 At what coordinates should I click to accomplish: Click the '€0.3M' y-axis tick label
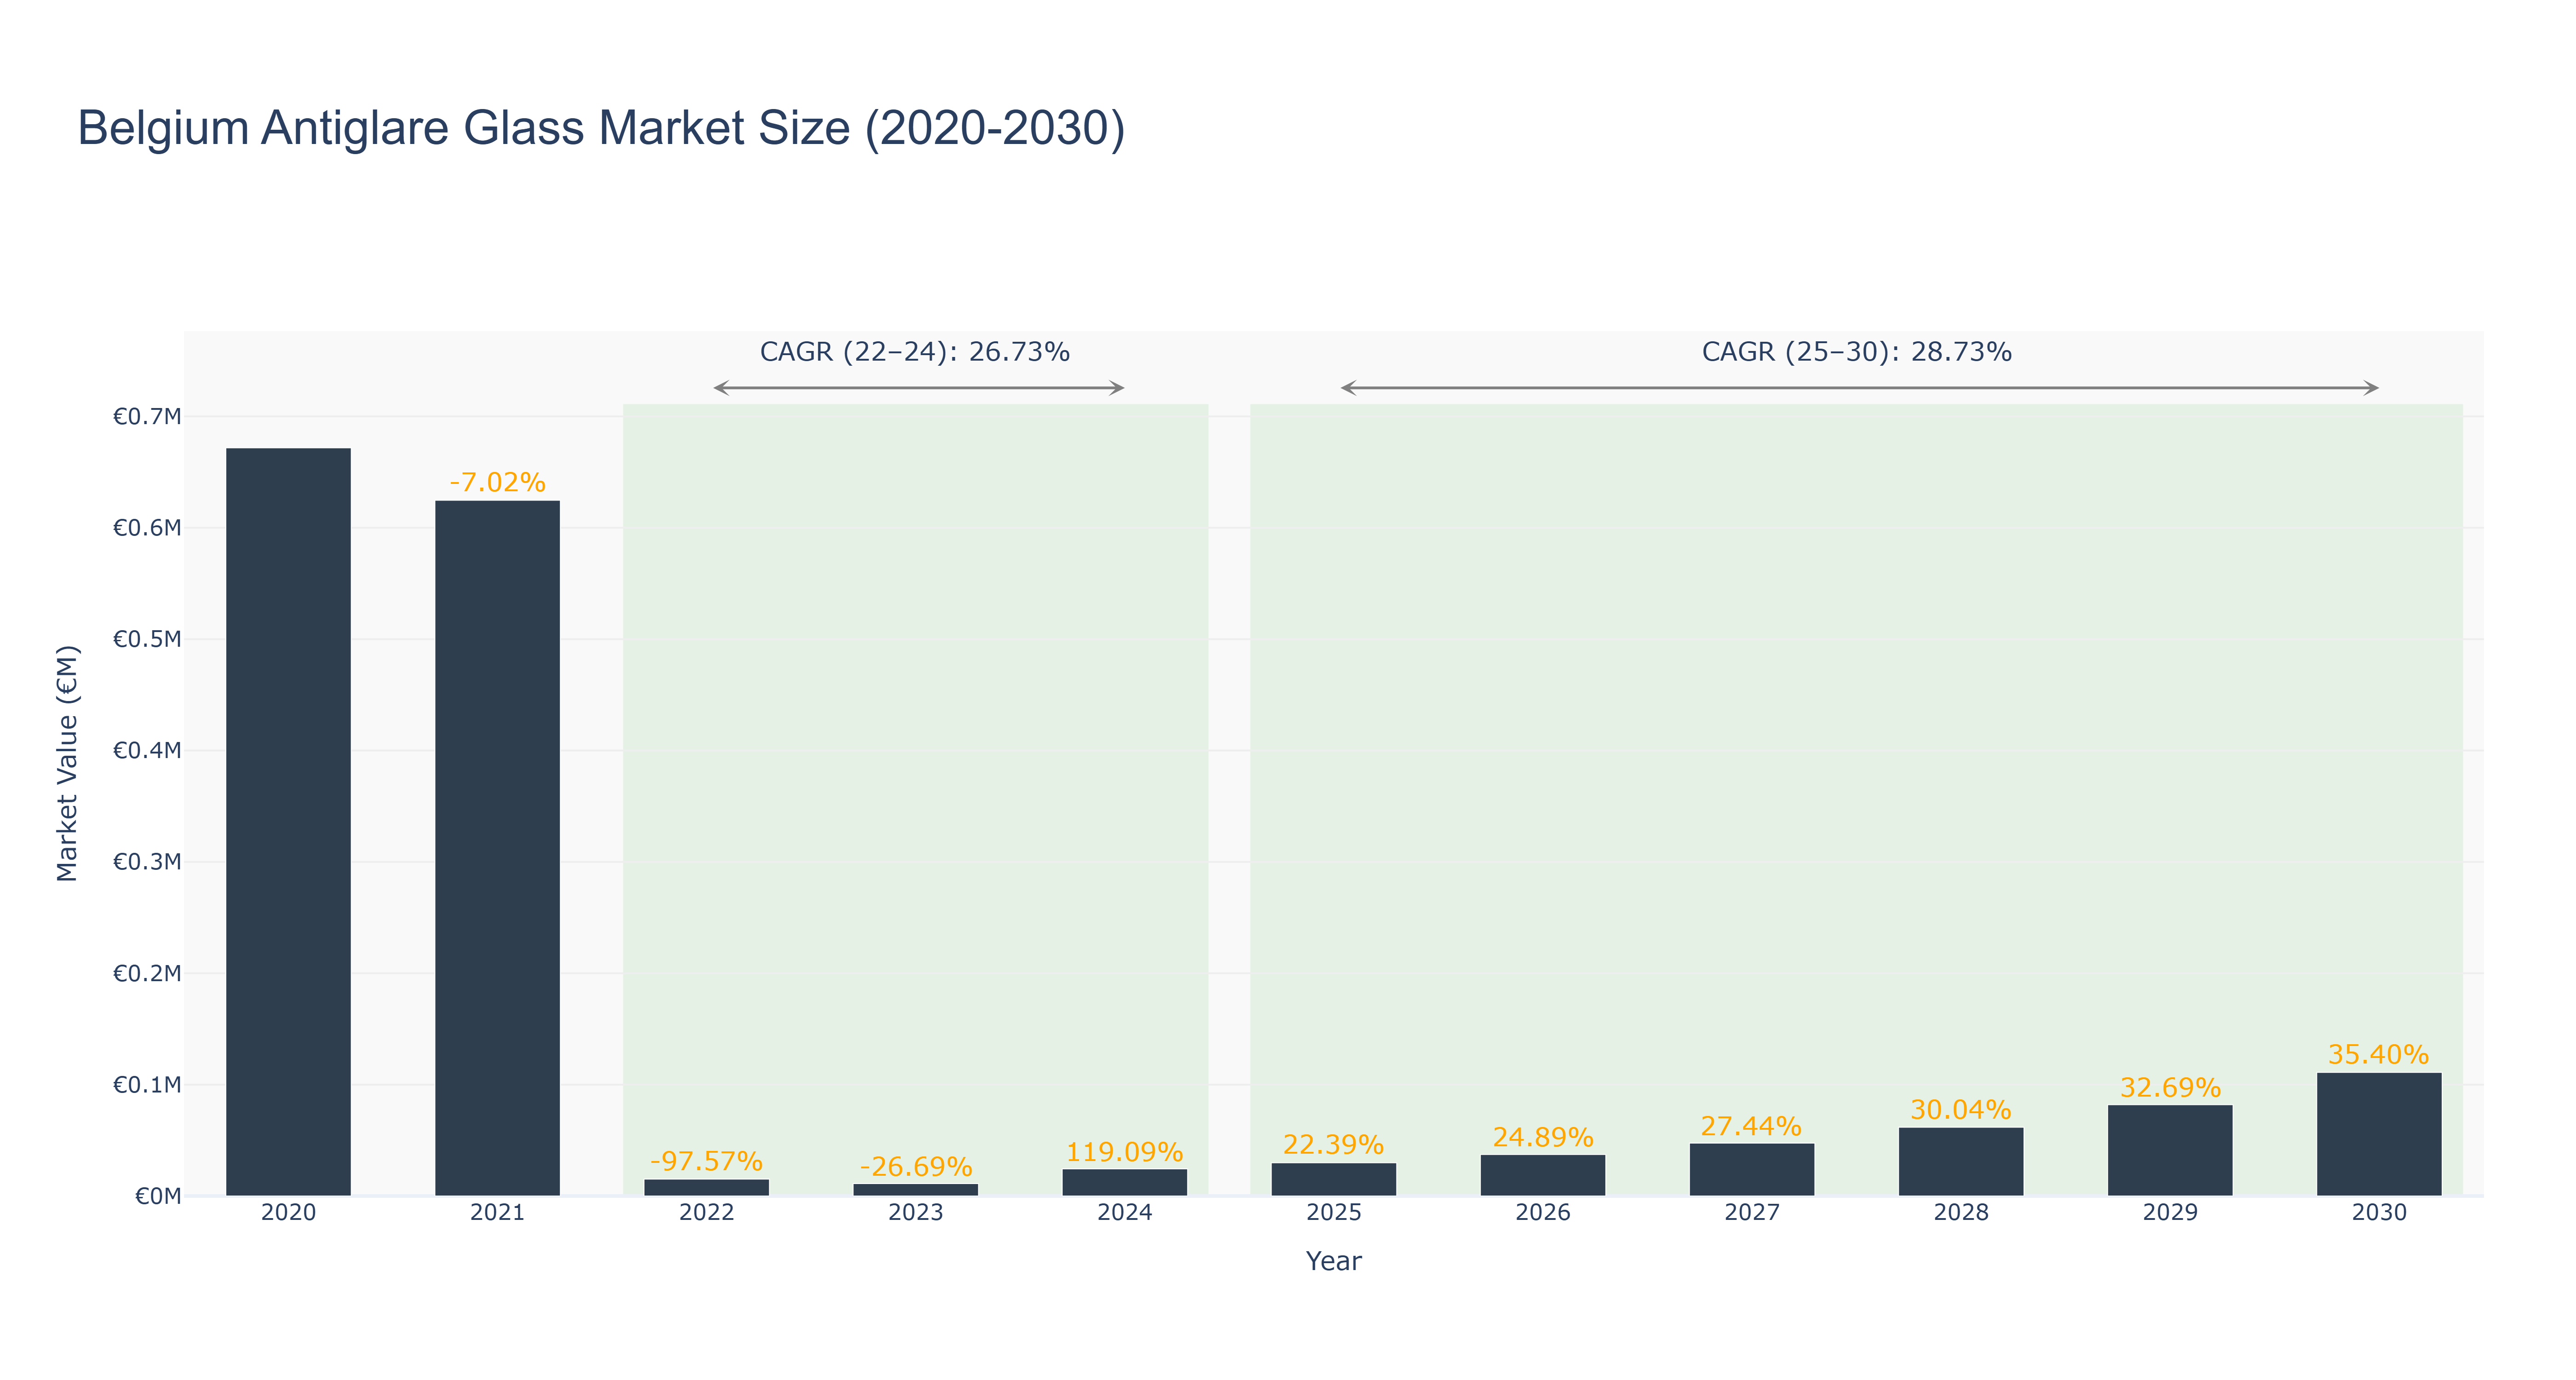pyautogui.click(x=147, y=862)
